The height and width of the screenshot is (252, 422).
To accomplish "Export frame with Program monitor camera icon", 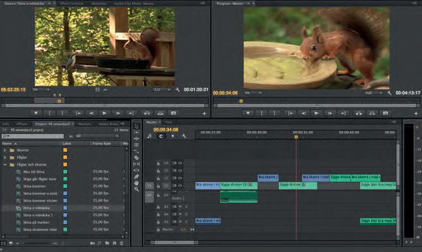I will click(385, 113).
